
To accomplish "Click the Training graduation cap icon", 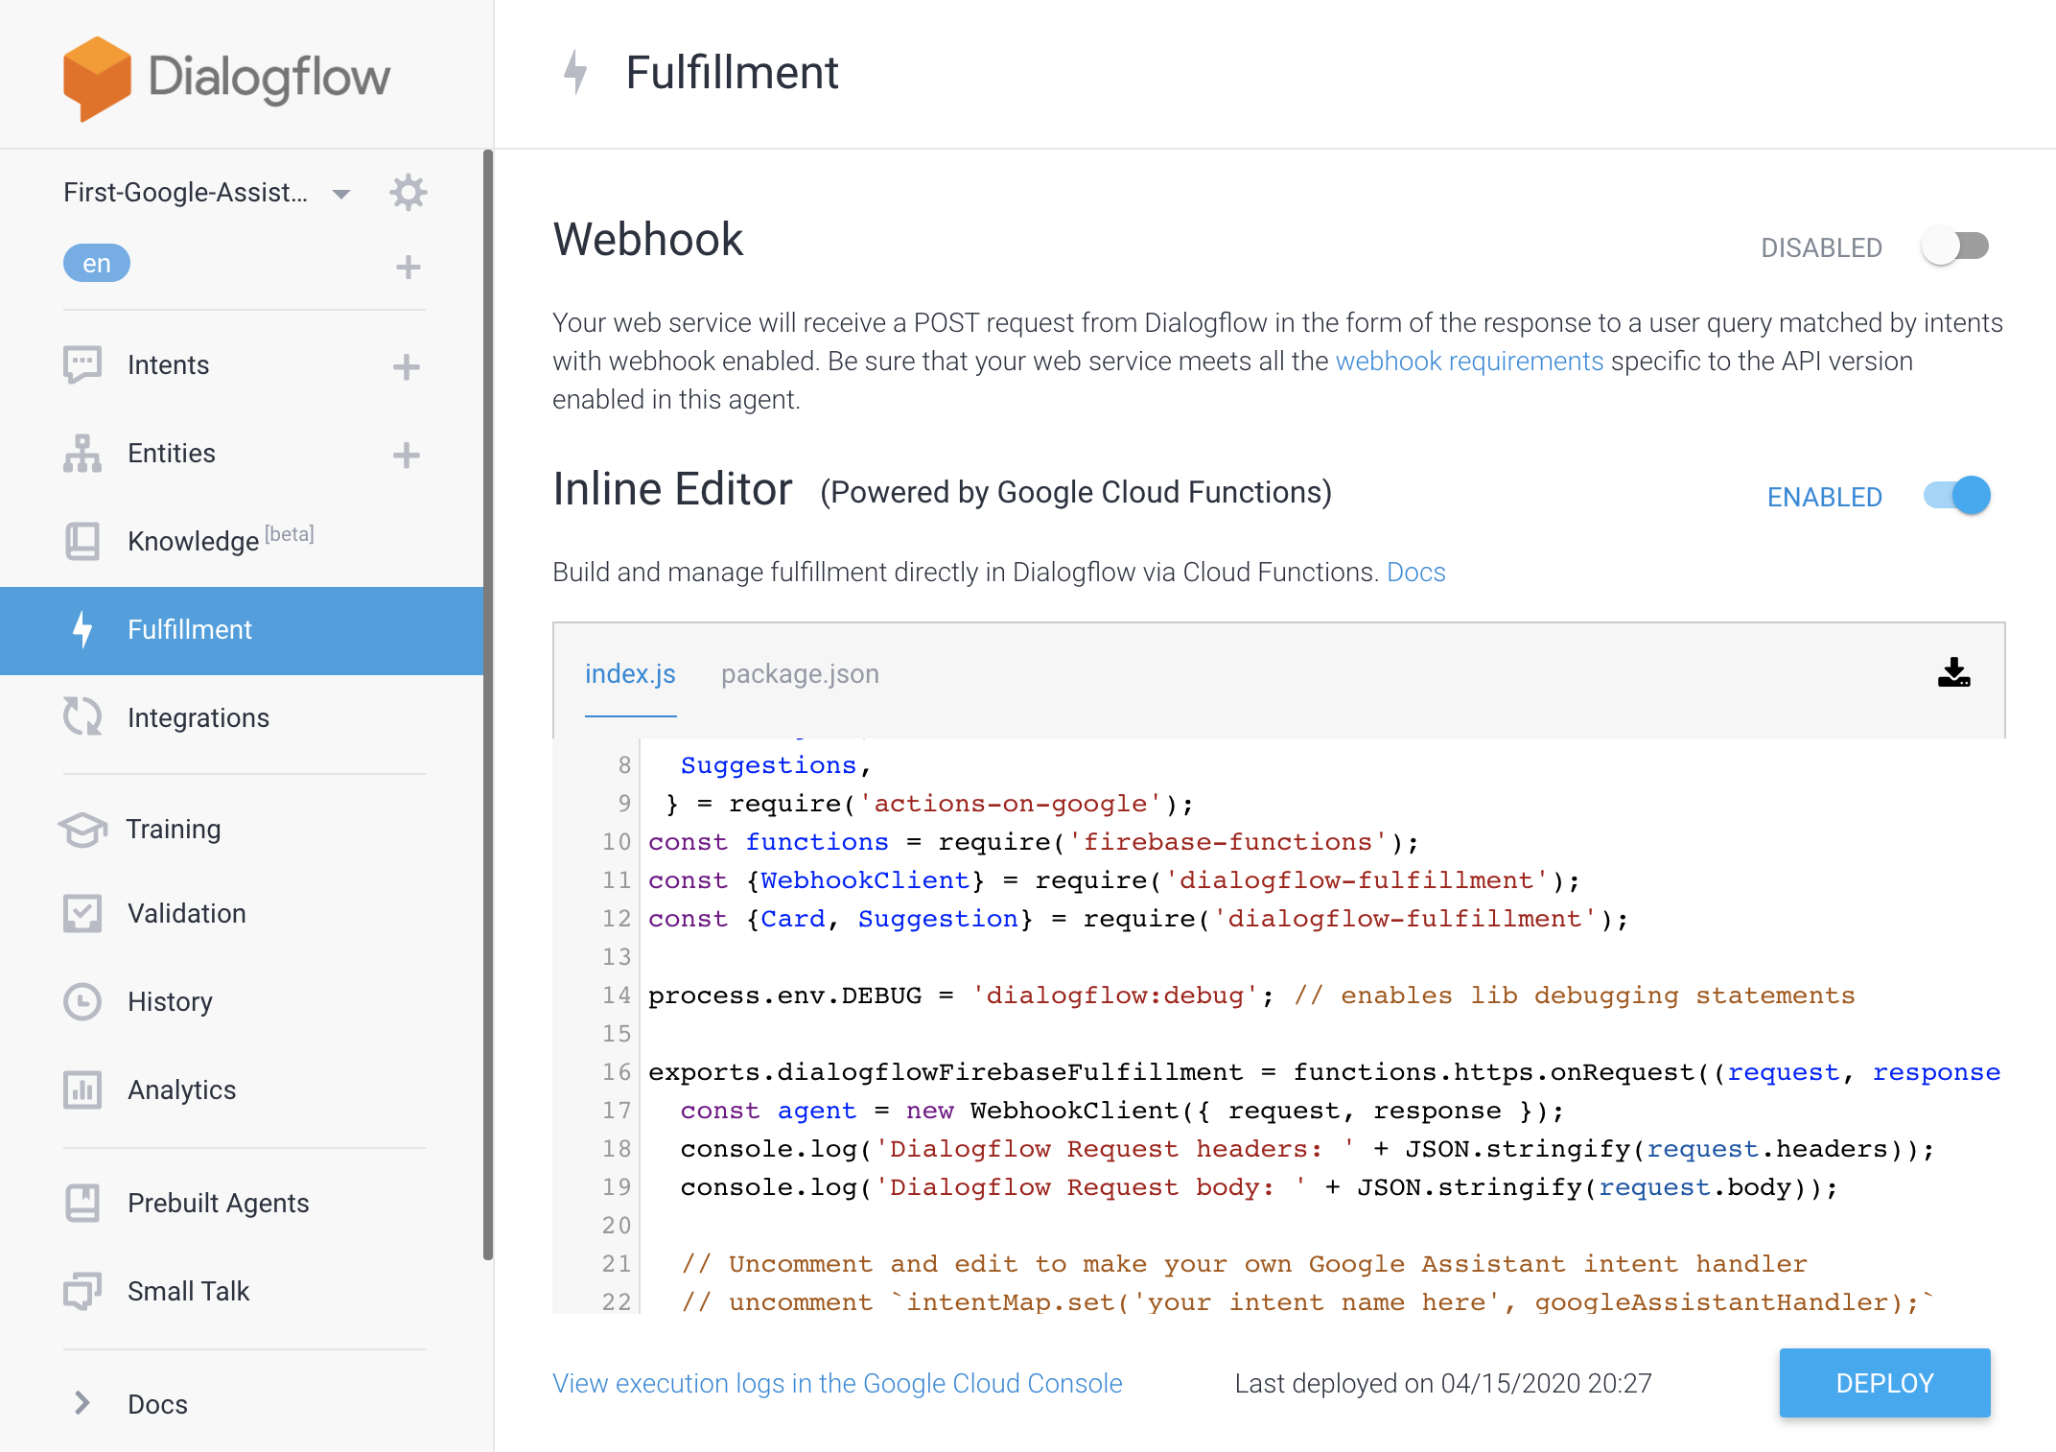I will 82,829.
